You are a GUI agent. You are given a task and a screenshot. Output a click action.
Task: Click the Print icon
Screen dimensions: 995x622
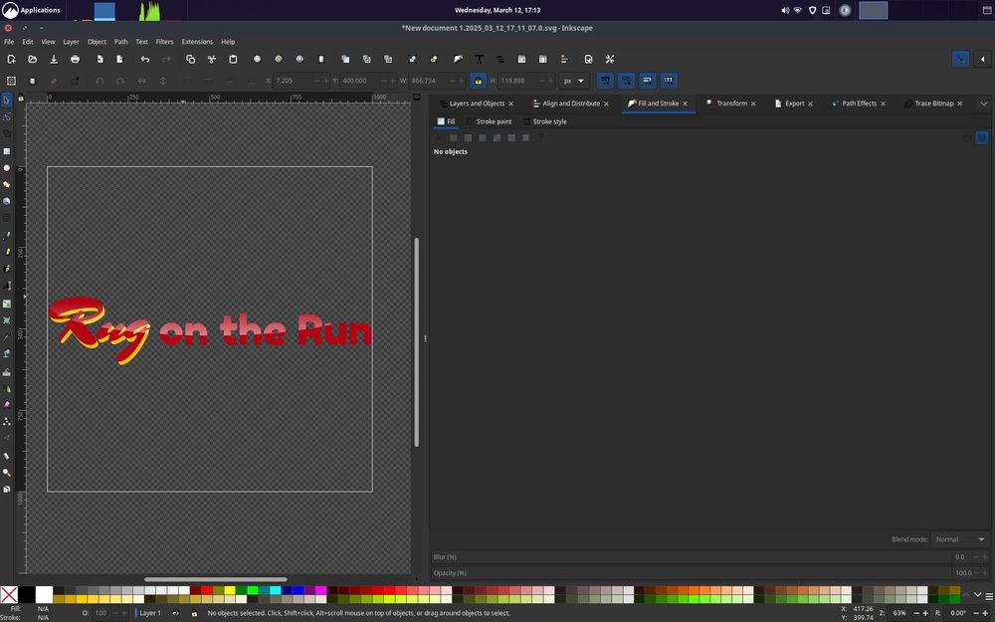coord(75,59)
